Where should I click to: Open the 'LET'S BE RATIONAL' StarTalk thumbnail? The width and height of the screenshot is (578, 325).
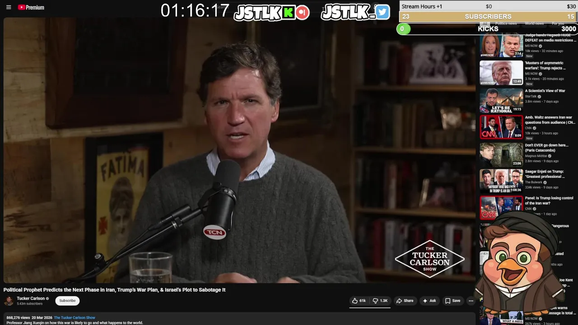[x=501, y=100]
